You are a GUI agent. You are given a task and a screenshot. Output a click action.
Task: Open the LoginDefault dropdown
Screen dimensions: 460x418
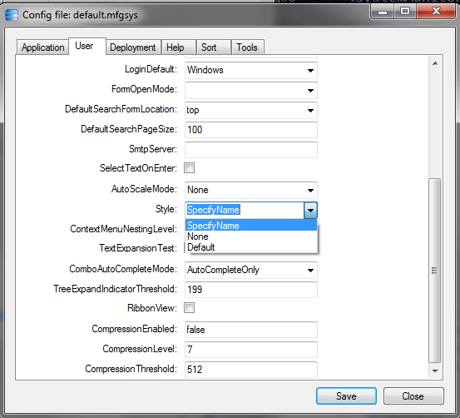pyautogui.click(x=310, y=70)
